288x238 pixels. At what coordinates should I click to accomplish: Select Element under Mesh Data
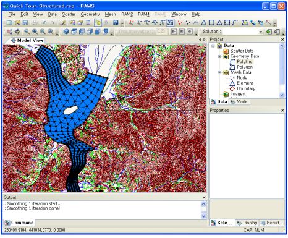[245, 83]
